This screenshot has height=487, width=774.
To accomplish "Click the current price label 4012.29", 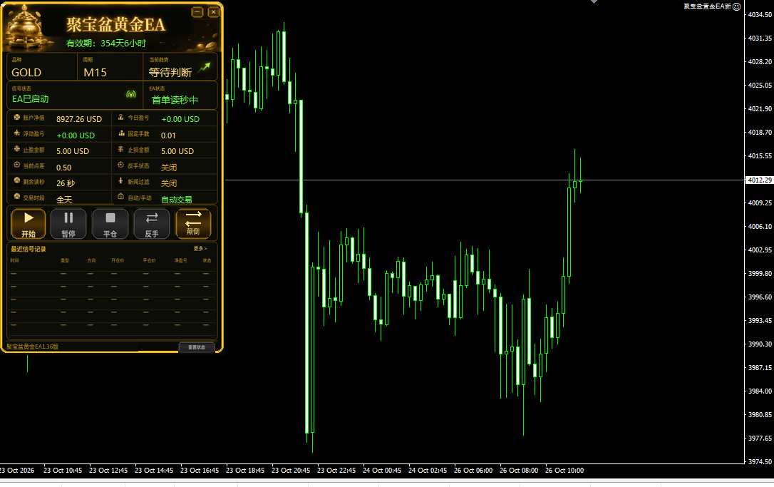I will [759, 180].
